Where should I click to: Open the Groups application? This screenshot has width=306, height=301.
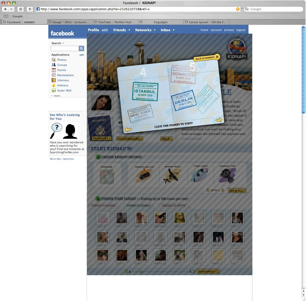[x=62, y=65]
